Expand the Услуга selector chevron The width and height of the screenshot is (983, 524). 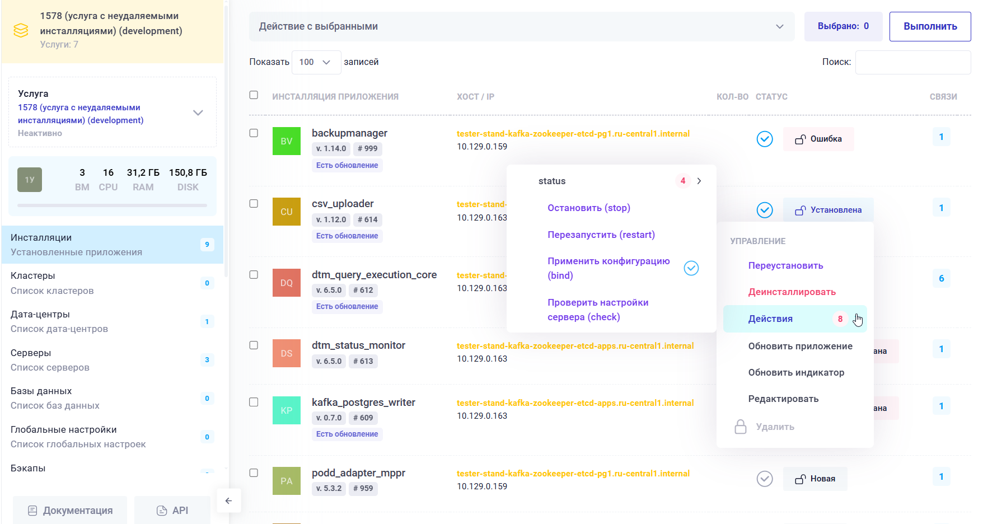coord(198,113)
